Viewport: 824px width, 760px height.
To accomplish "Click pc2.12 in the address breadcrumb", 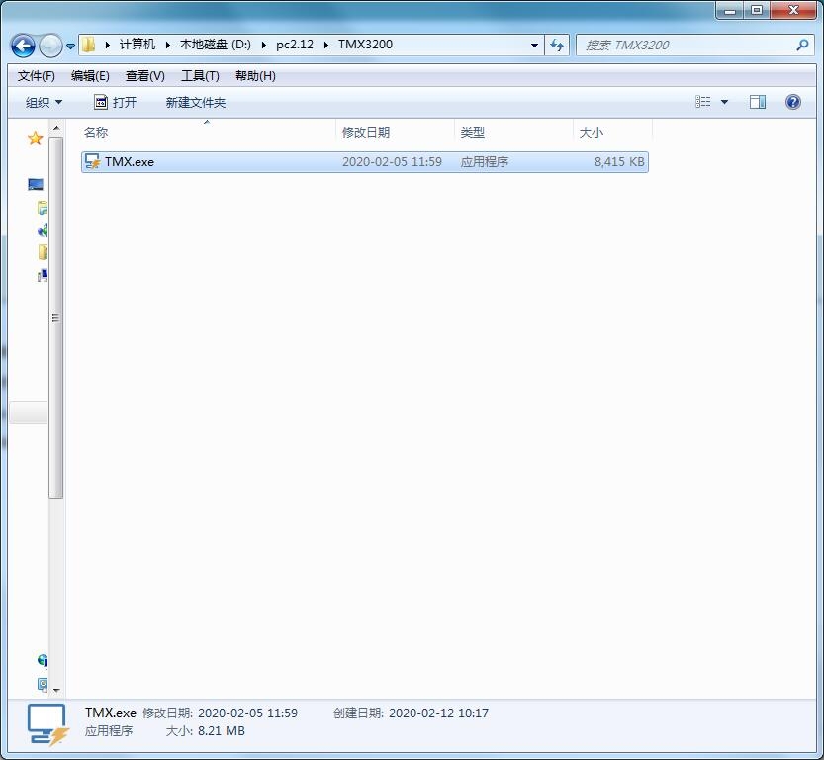I will click(294, 45).
